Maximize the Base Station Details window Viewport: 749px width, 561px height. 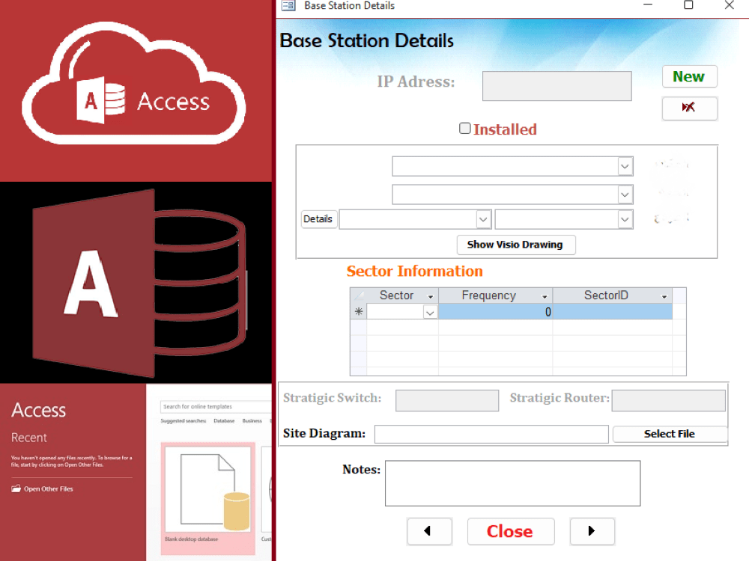click(688, 4)
